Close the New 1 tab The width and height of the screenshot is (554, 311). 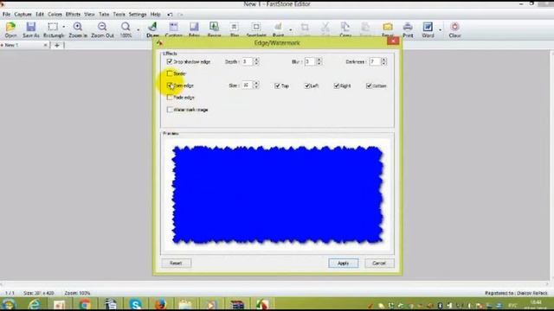pos(46,45)
